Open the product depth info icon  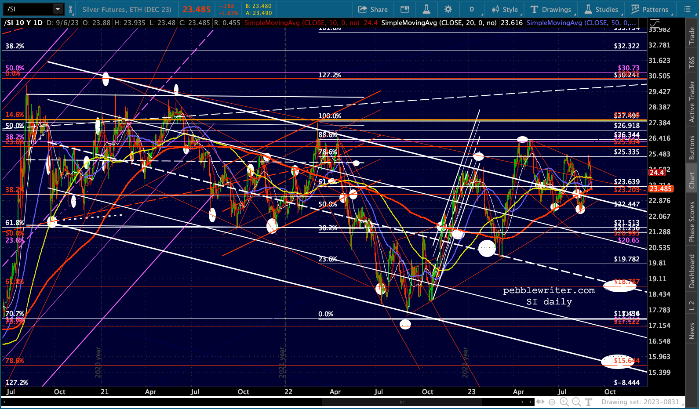(405, 9)
